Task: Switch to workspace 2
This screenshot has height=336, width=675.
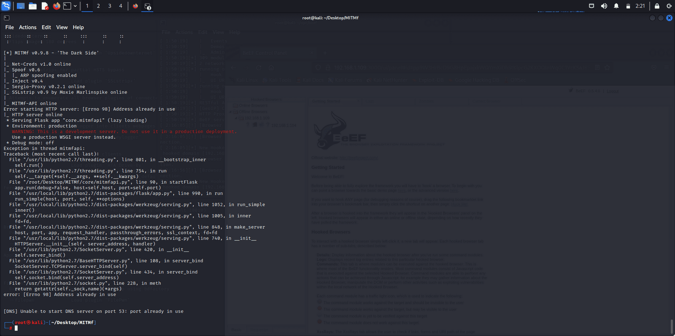Action: coord(98,6)
